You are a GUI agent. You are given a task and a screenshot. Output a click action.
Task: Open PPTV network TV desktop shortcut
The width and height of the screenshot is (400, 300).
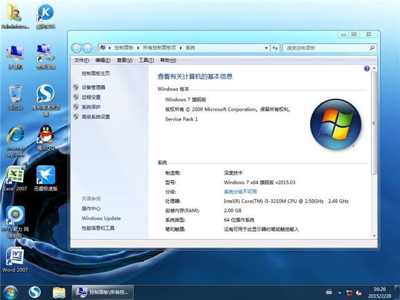tap(15, 222)
